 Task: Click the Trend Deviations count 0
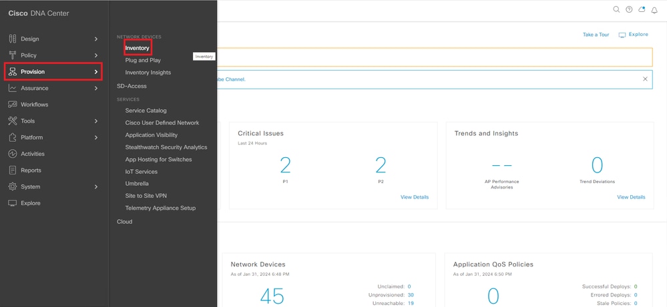[598, 165]
